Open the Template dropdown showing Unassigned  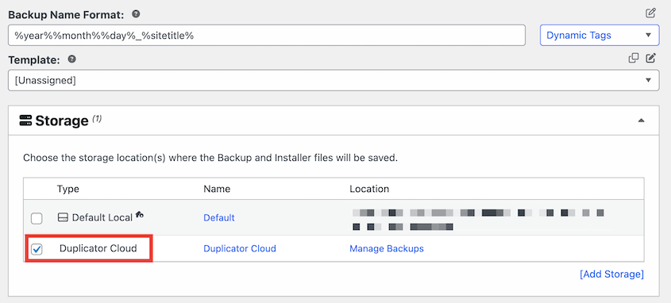[x=334, y=80]
